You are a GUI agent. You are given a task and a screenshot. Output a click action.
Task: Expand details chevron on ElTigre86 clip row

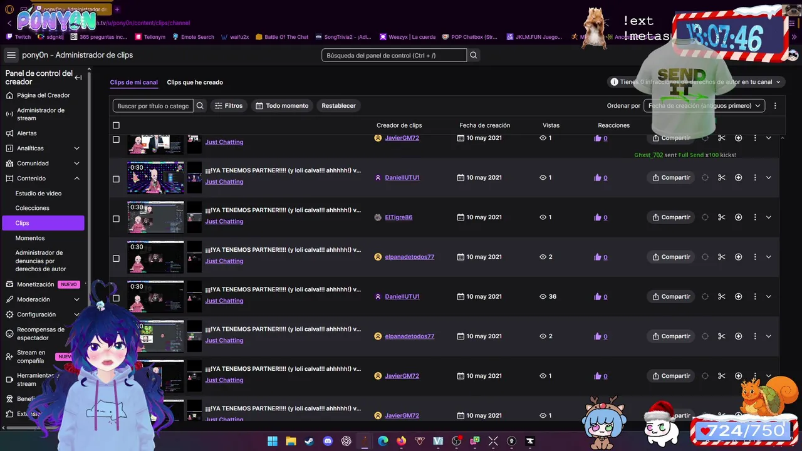point(769,217)
